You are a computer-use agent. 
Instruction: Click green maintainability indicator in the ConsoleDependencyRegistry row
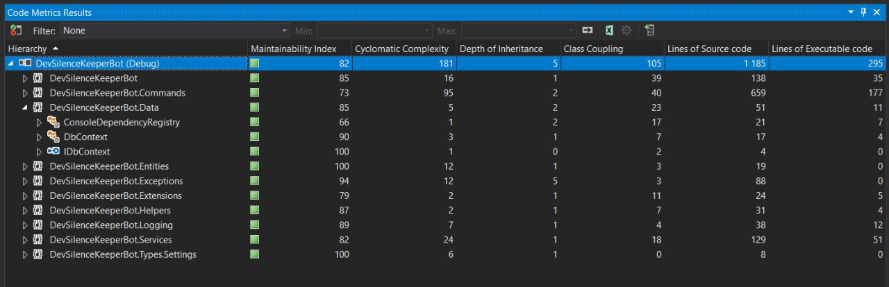tap(255, 122)
